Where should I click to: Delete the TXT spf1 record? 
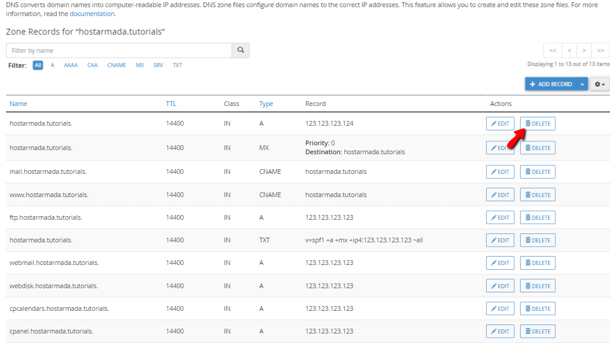point(538,240)
